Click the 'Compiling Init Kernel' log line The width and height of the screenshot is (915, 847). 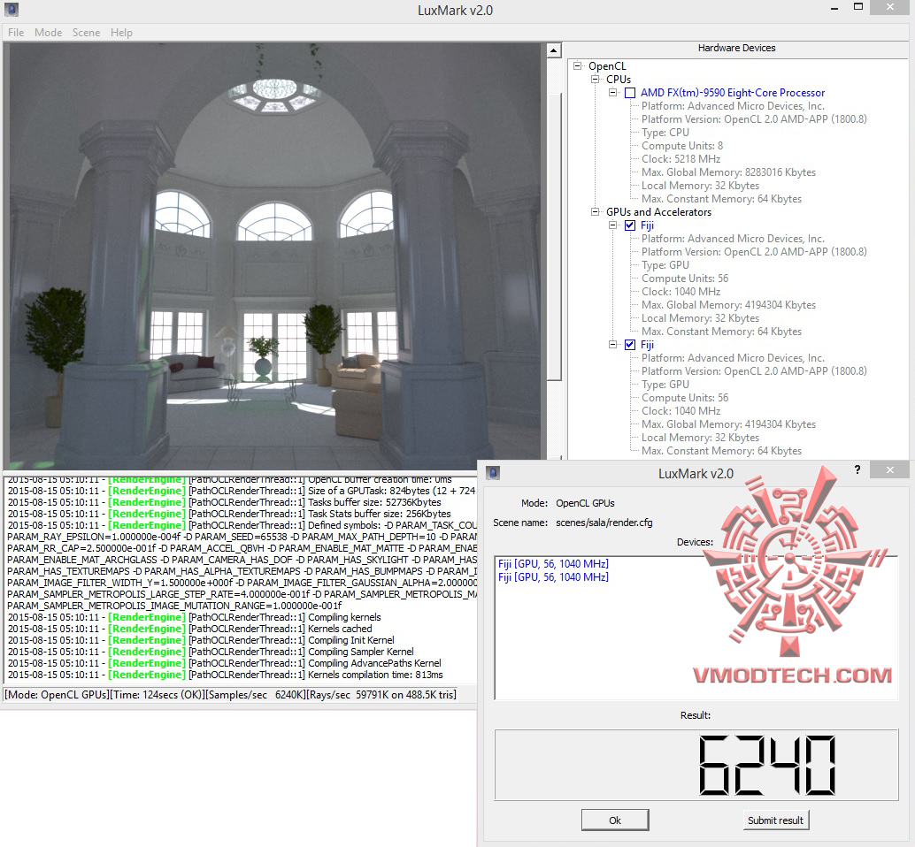(x=201, y=640)
